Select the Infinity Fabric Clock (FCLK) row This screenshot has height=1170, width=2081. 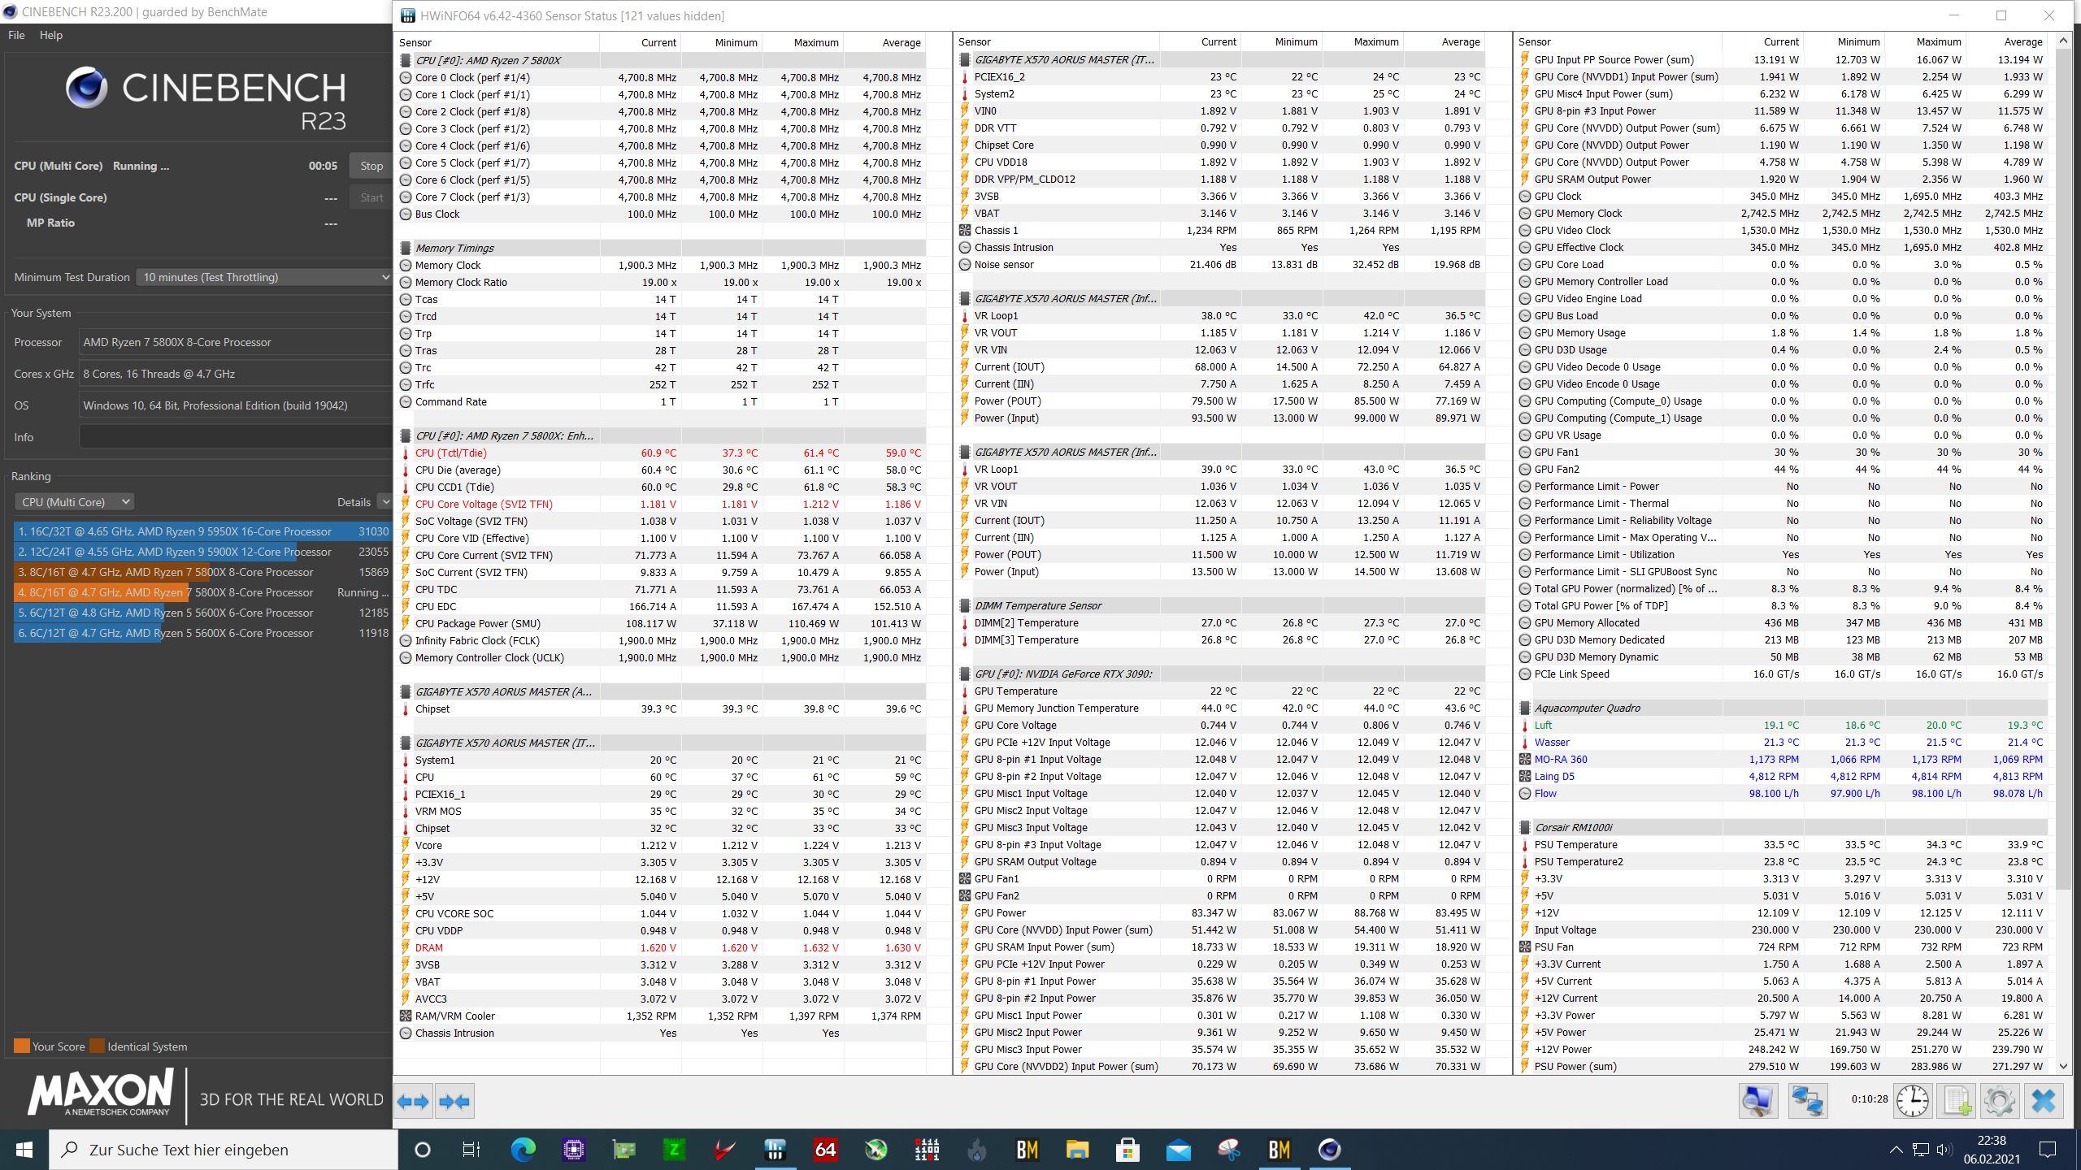(662, 640)
